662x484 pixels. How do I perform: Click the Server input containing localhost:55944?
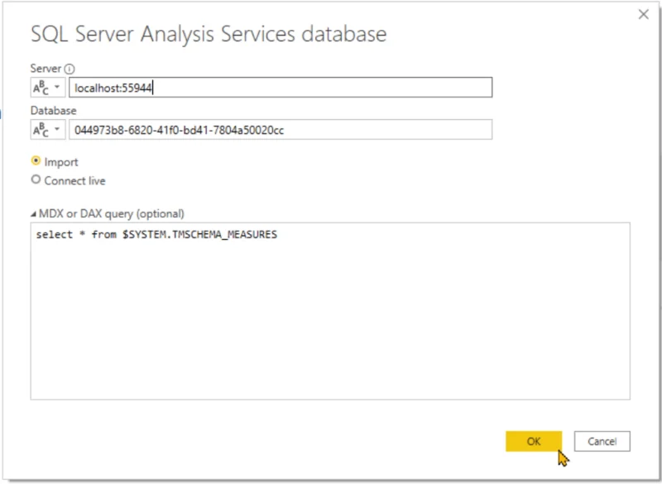(281, 88)
